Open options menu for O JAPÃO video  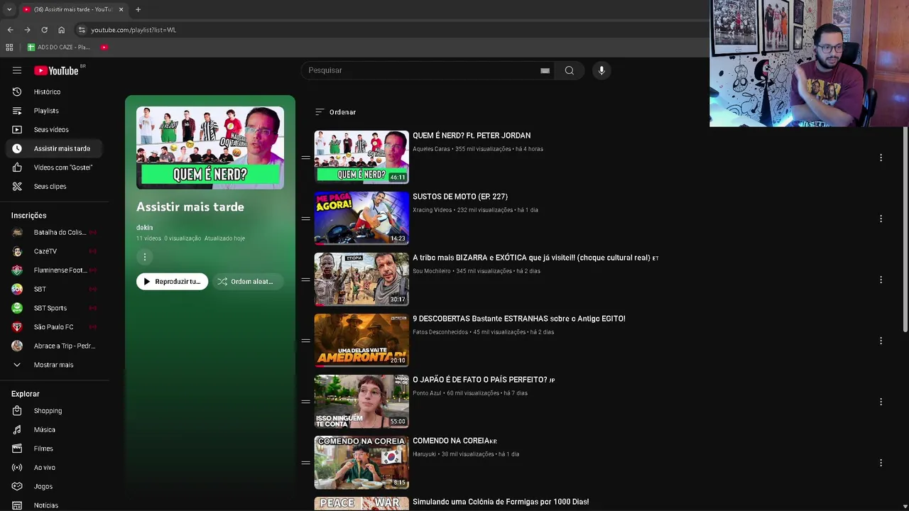pyautogui.click(x=881, y=402)
